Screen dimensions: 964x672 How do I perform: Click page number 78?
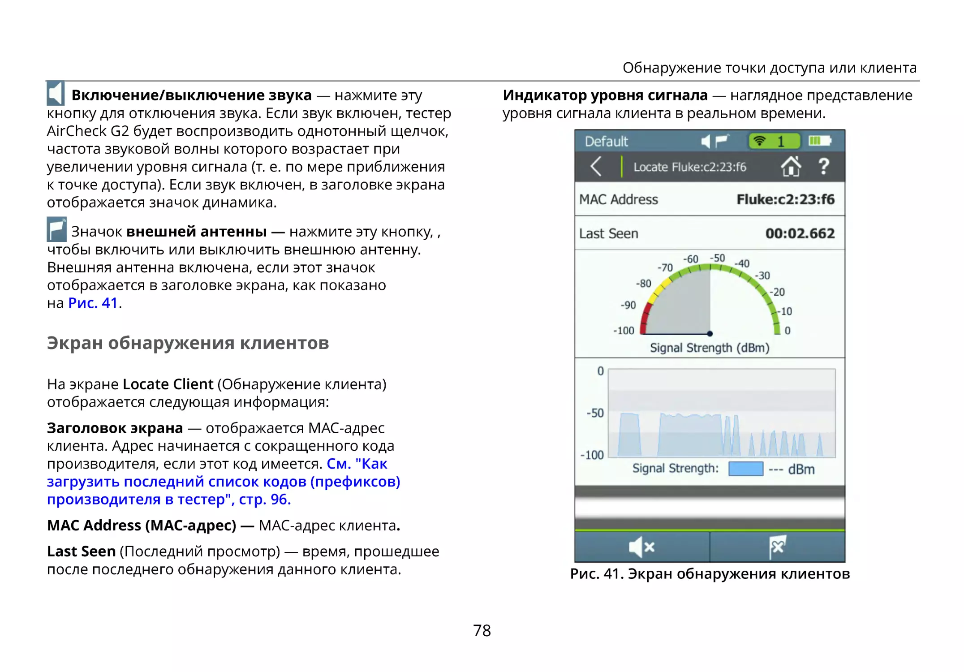coord(482,631)
